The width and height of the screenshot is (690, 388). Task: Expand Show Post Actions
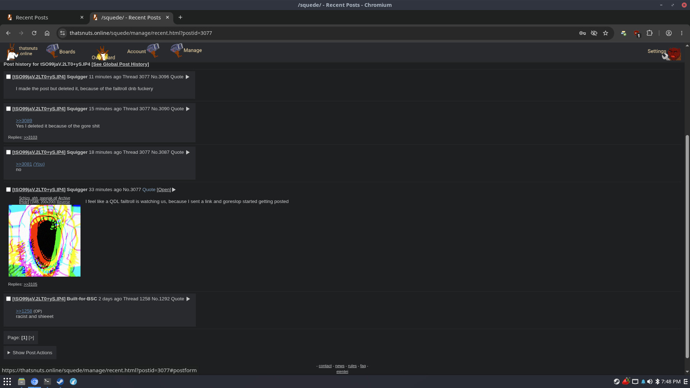(x=30, y=353)
